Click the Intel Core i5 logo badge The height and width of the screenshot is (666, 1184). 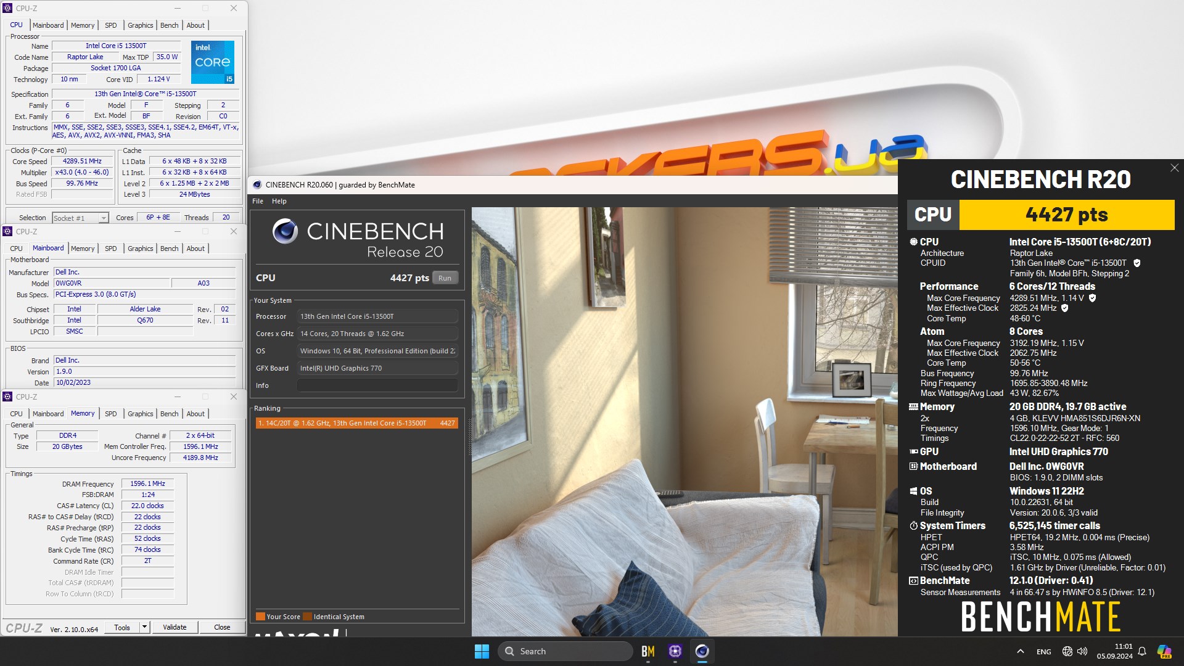(212, 62)
